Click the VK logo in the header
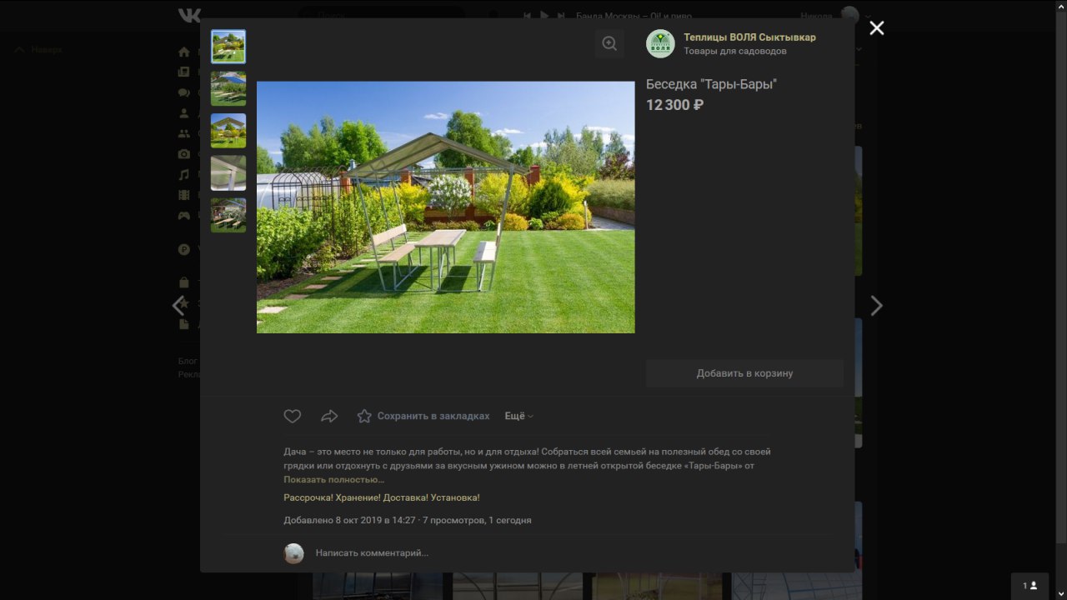Viewport: 1067px width, 600px height. pos(188,15)
